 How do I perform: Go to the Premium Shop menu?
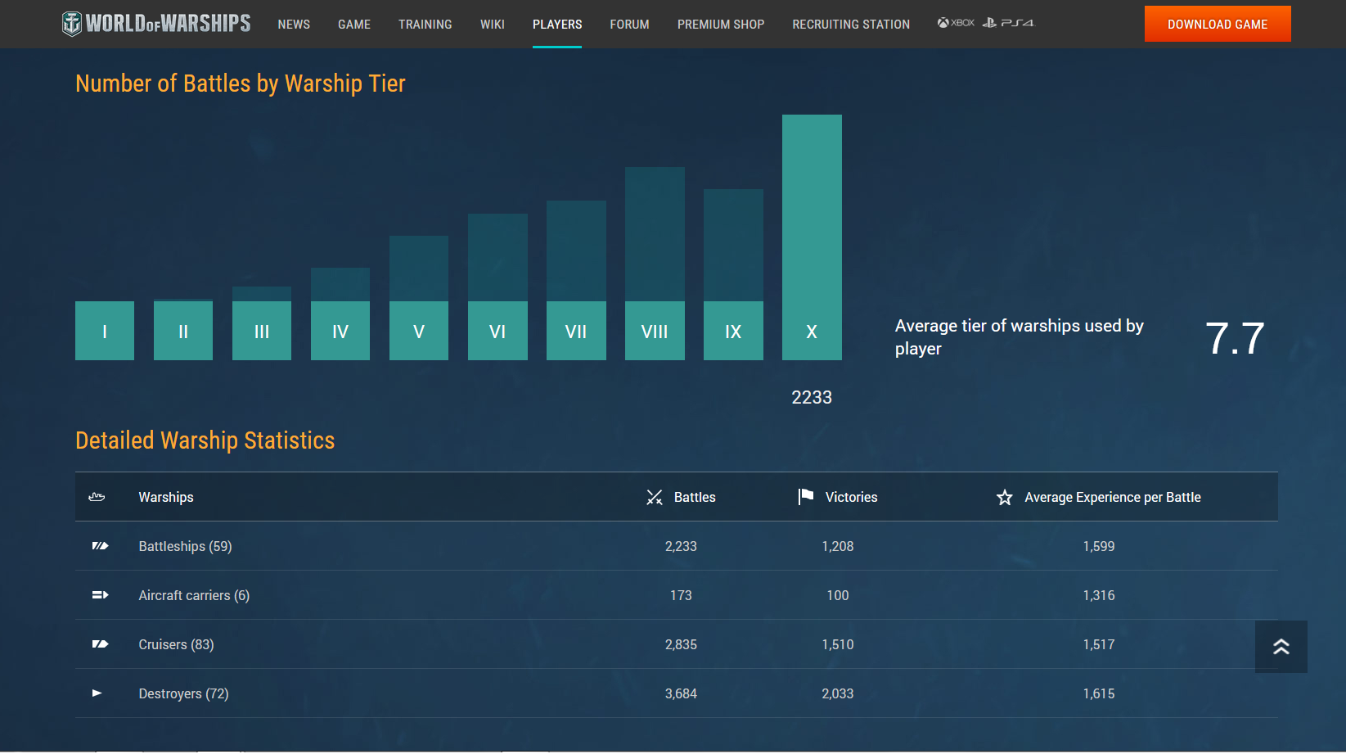click(x=720, y=25)
